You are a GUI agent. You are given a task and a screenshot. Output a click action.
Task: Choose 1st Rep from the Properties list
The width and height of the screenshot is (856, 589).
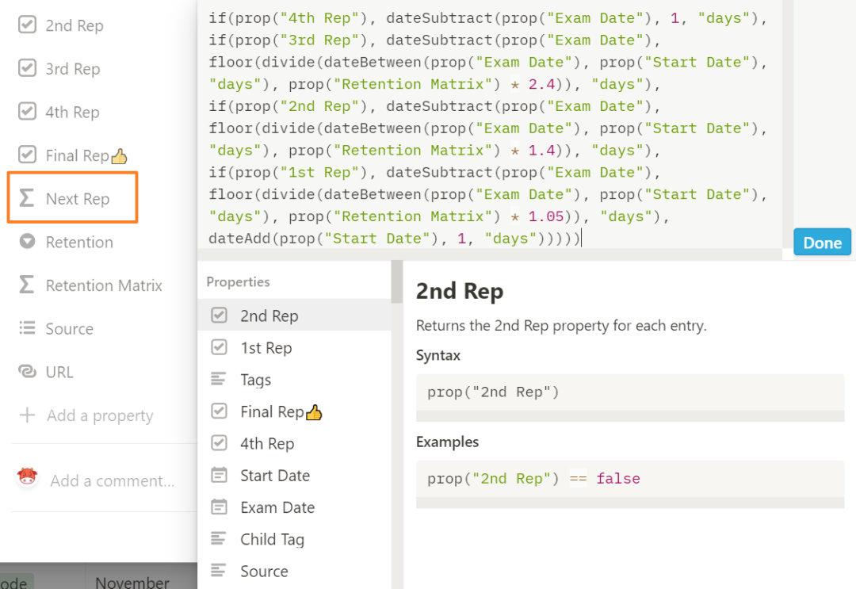[x=266, y=348]
